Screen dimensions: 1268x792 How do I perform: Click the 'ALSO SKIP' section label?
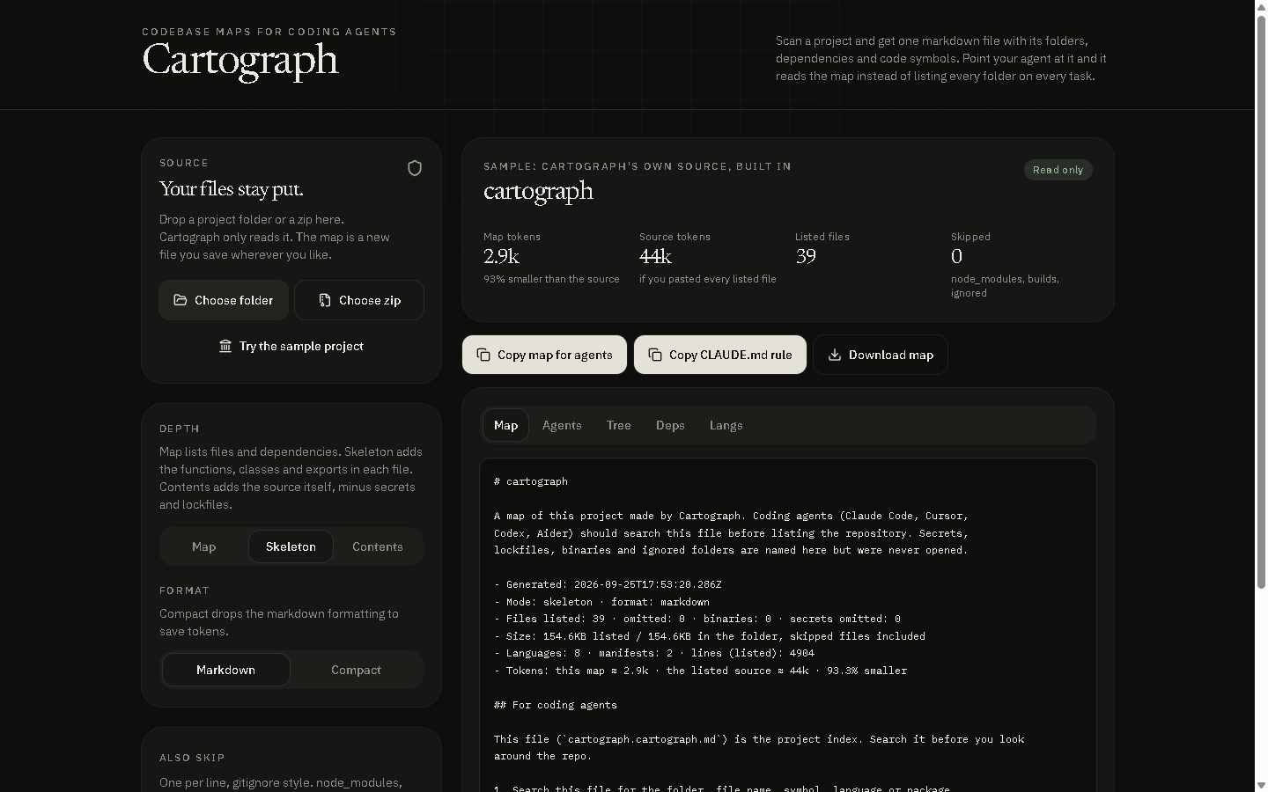(192, 758)
